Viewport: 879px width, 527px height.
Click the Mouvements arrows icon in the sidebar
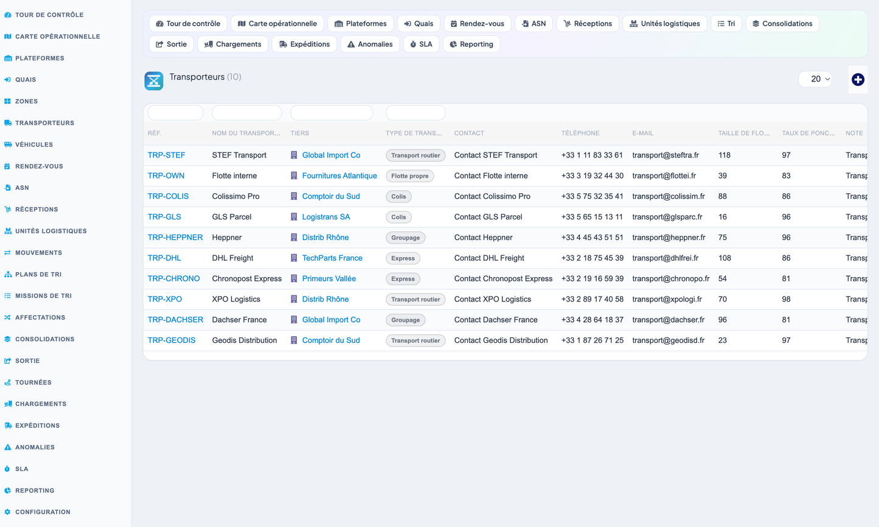coord(8,253)
